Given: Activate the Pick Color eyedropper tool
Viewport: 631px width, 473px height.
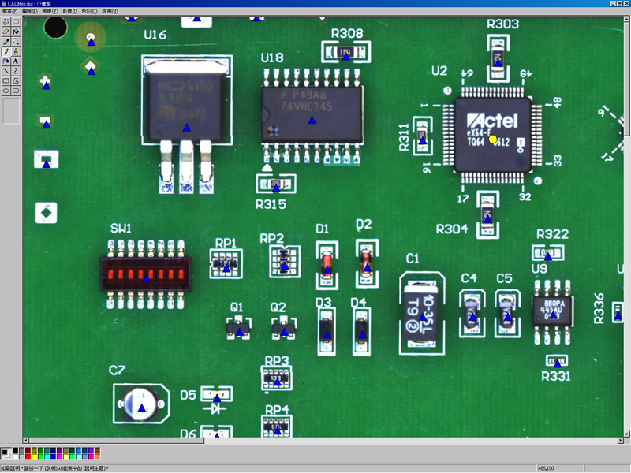Looking at the screenshot, I should [x=6, y=42].
